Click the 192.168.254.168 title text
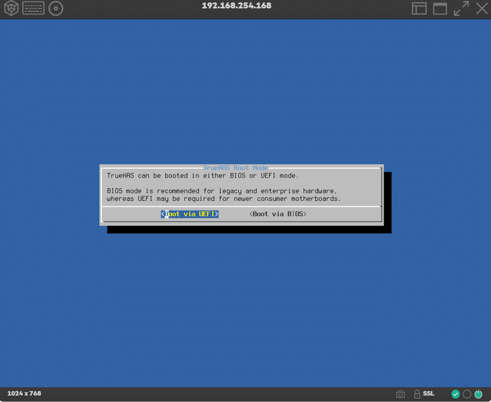Screen dimensions: 491x402 tap(237, 5)
